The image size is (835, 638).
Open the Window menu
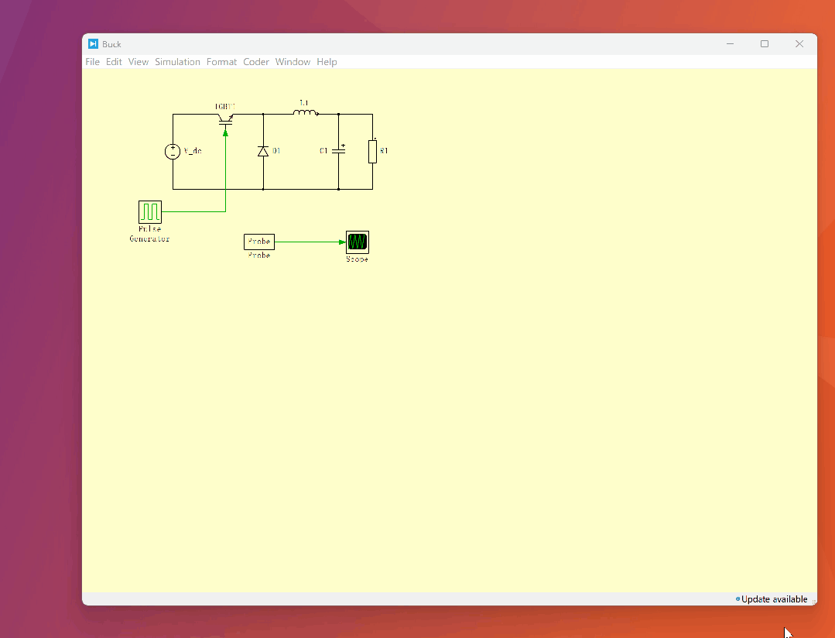click(293, 62)
